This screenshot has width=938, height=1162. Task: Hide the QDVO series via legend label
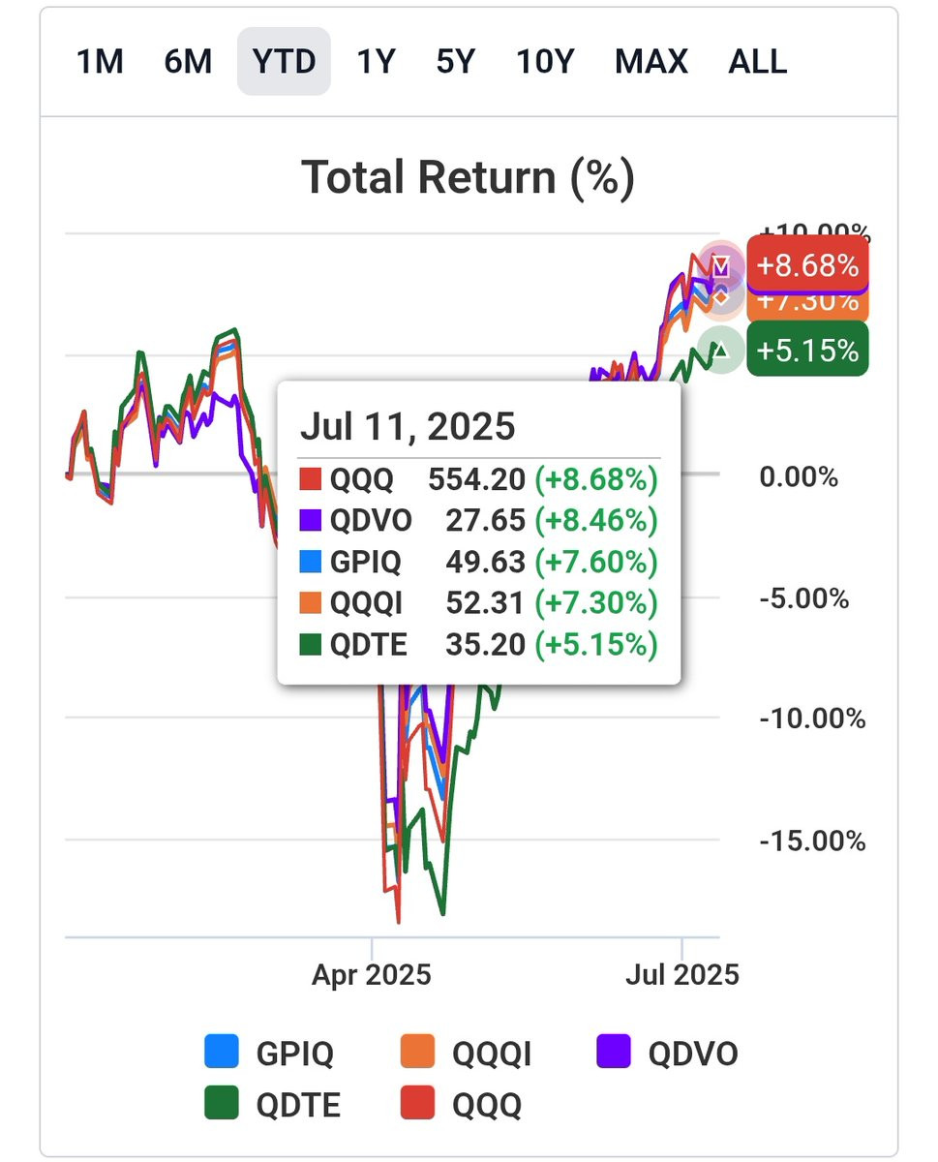pos(693,1053)
